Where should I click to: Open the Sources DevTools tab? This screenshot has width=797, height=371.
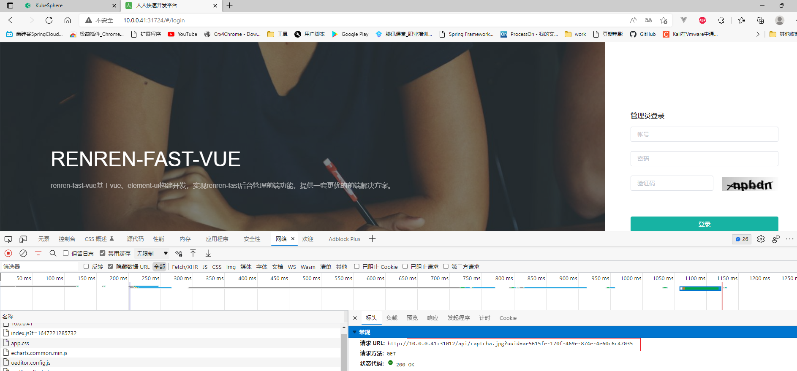[x=135, y=239]
